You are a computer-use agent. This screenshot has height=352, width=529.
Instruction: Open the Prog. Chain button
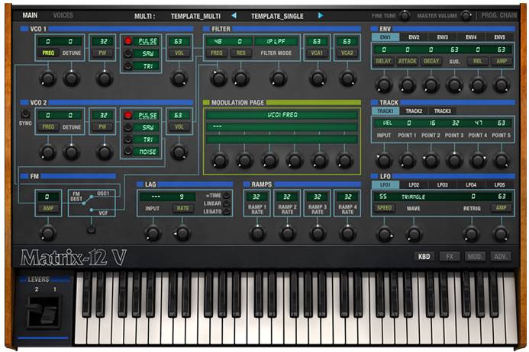click(x=498, y=15)
